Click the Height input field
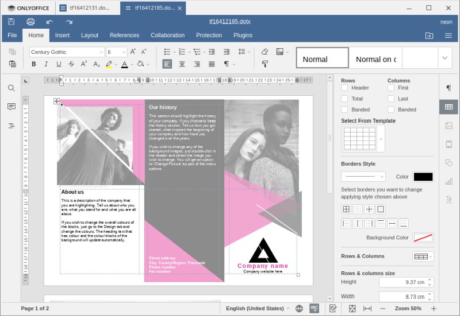 point(402,282)
